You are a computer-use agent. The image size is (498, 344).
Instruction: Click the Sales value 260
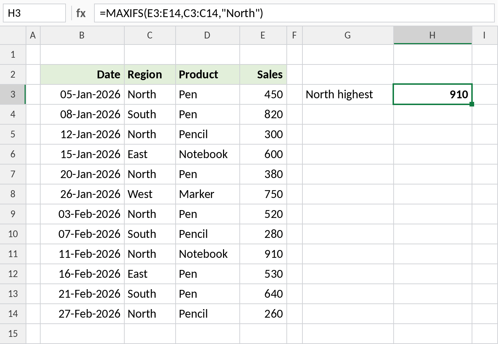click(263, 314)
